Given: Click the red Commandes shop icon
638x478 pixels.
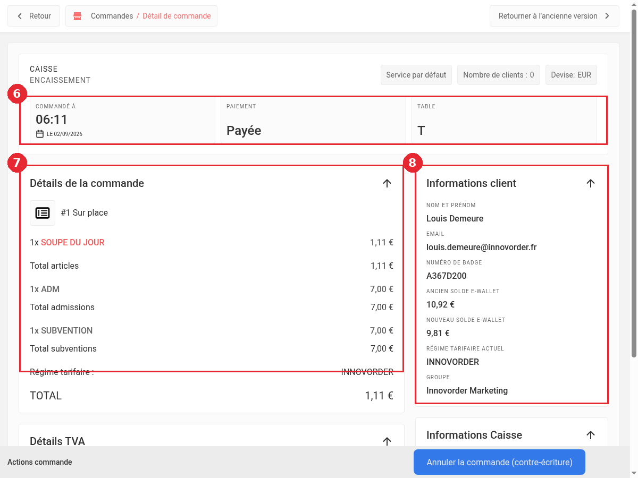Looking at the screenshot, I should click(x=78, y=16).
